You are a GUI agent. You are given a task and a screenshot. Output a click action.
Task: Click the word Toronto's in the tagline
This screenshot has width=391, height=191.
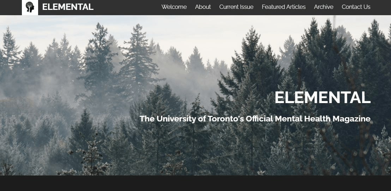(x=226, y=119)
